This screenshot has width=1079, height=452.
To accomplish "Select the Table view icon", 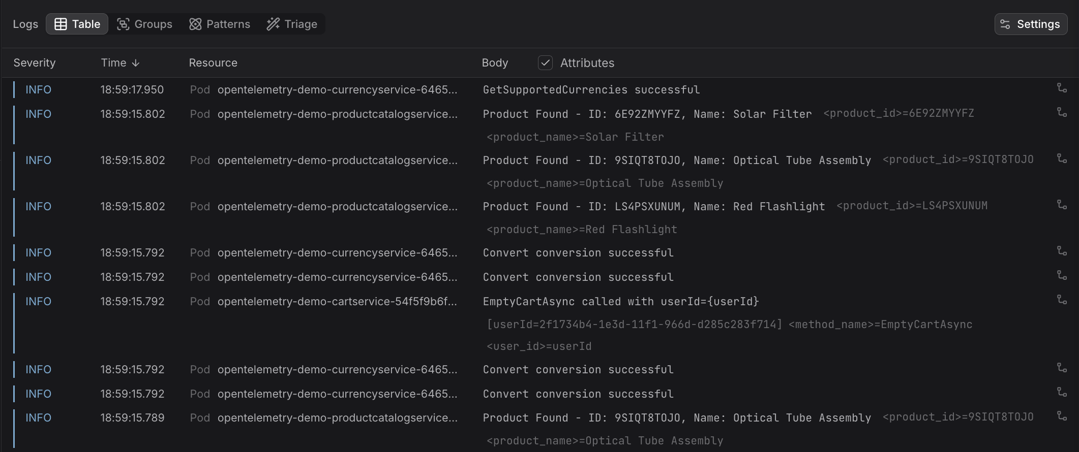I will tap(61, 23).
